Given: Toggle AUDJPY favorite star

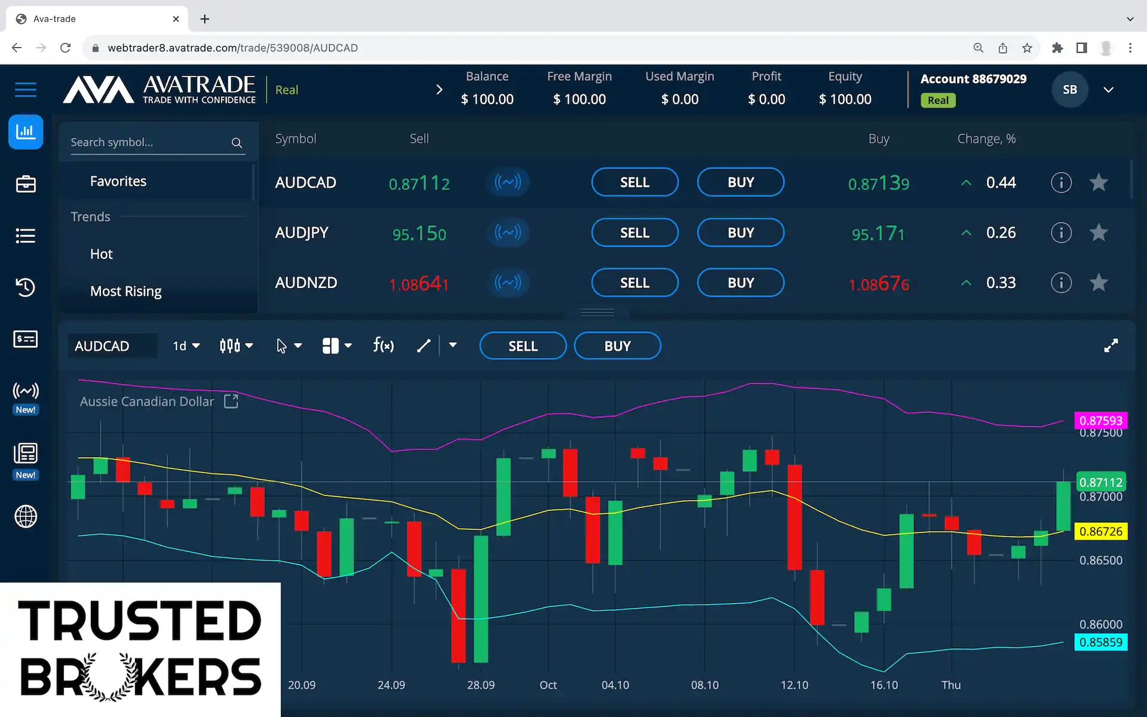Looking at the screenshot, I should tap(1099, 232).
